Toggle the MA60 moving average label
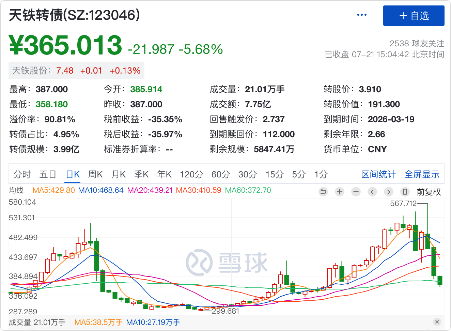 [248, 190]
